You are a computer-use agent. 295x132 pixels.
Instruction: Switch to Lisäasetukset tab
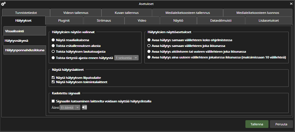point(269,21)
